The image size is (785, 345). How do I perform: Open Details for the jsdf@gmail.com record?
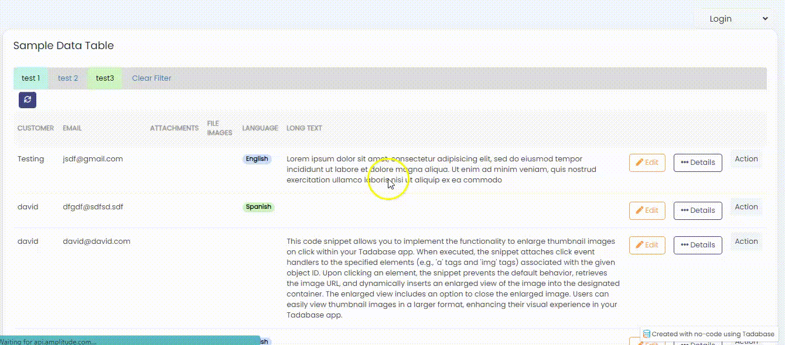(x=697, y=163)
